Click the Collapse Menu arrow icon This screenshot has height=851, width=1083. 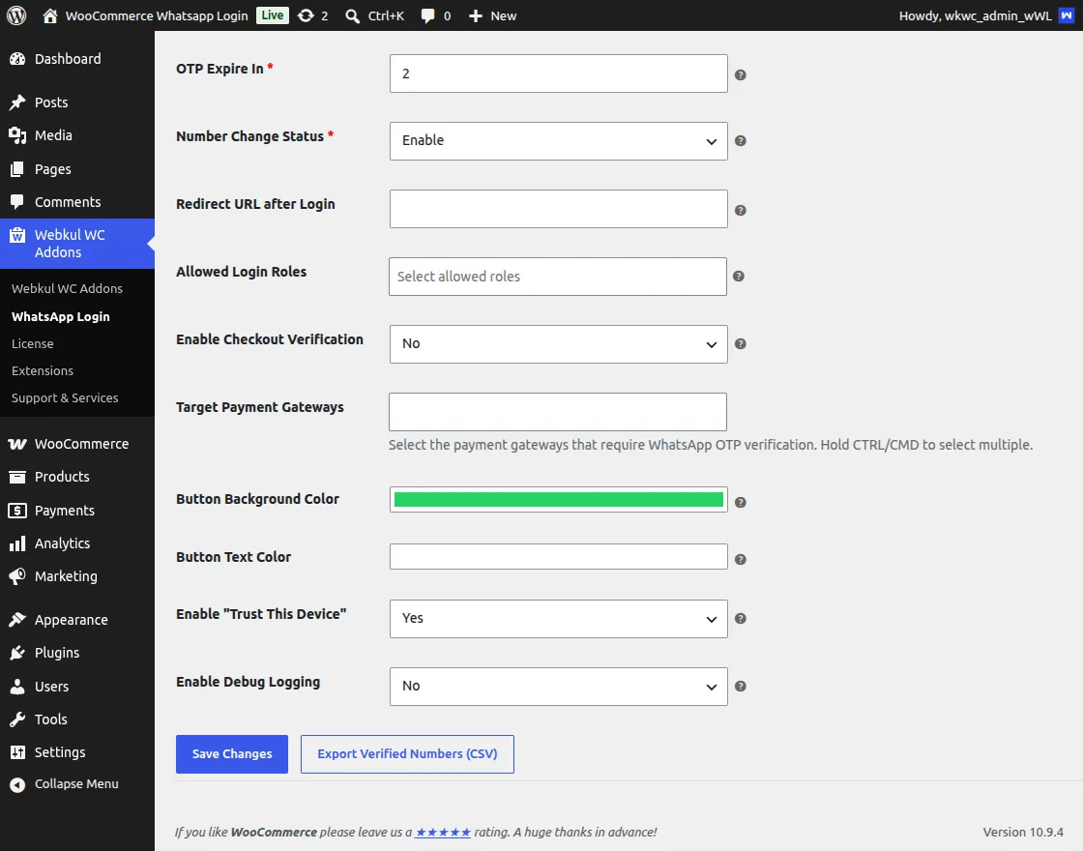pyautogui.click(x=17, y=784)
